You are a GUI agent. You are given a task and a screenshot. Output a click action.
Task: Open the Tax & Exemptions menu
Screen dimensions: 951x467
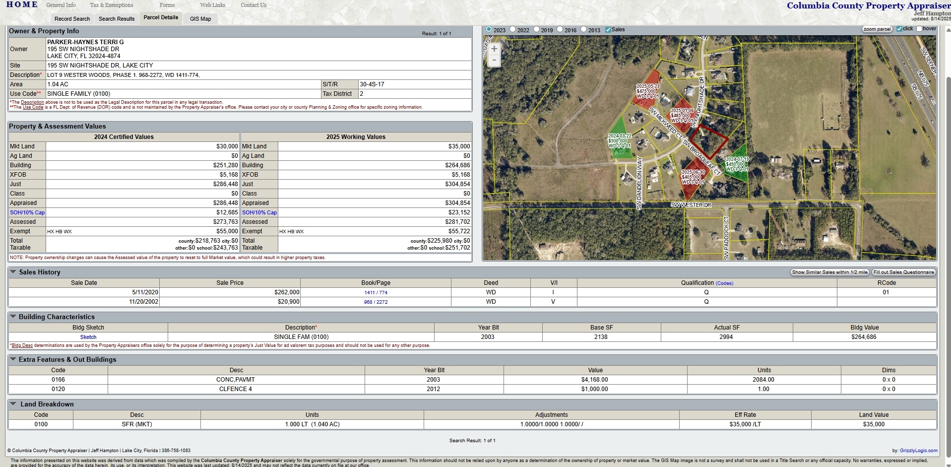pos(111,5)
